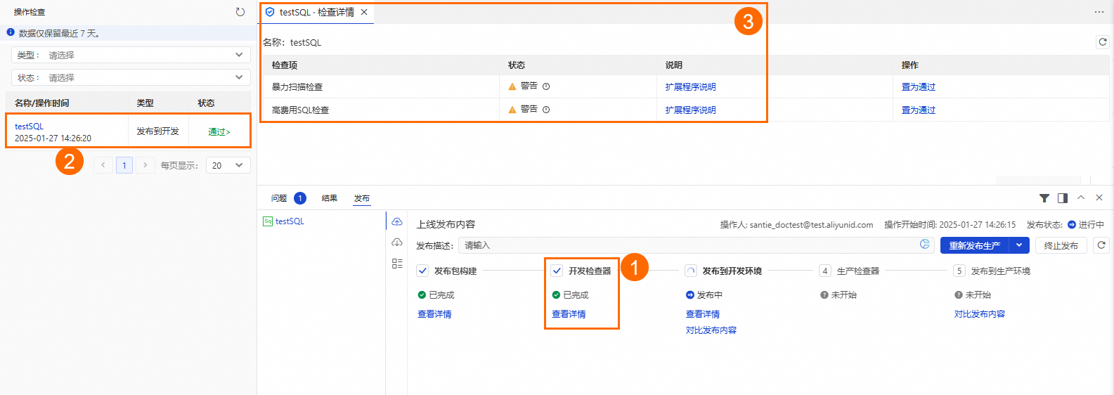Open 对比发布内容 under 发布到生产环境
This screenshot has width=1114, height=395.
[980, 314]
